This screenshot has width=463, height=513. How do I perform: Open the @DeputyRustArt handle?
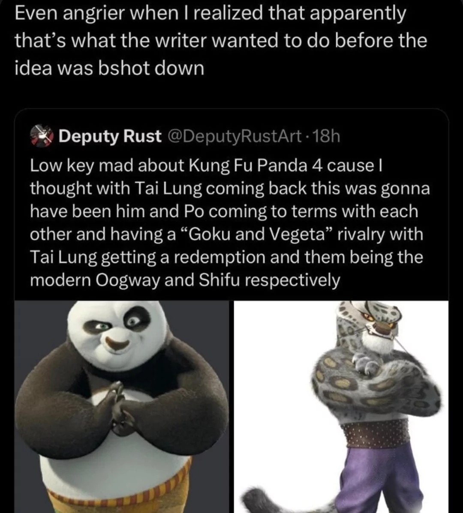235,136
